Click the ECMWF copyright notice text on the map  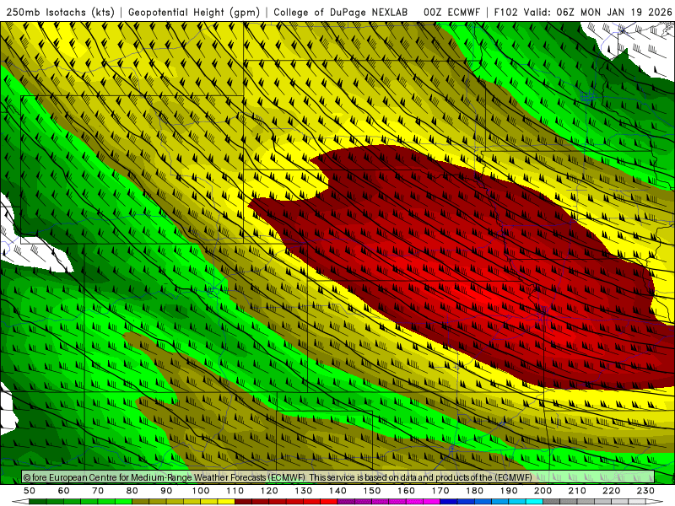(x=278, y=477)
